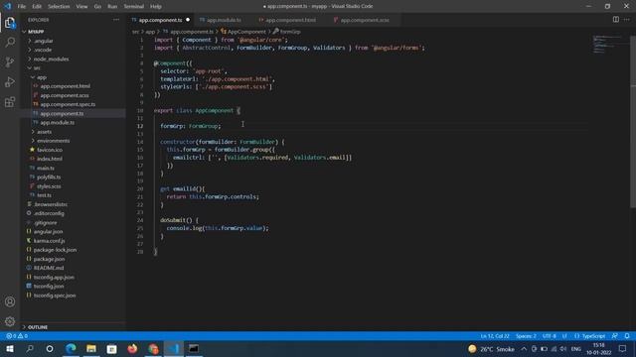Image resolution: width=636 pixels, height=357 pixels.
Task: Open notifications bell in status bar
Action: 627,336
